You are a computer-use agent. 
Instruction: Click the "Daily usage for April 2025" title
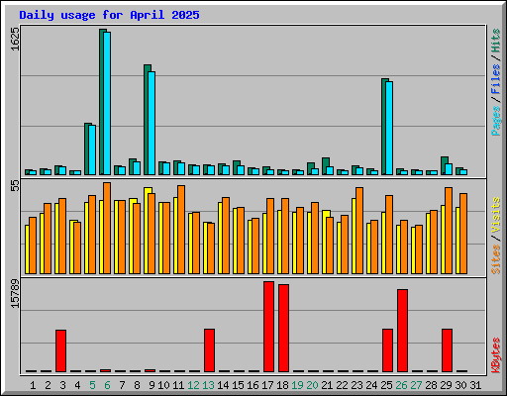pos(109,15)
